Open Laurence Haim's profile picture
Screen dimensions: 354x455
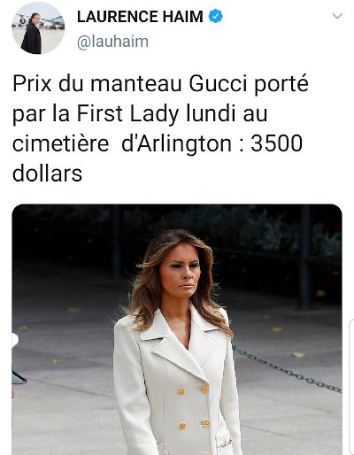tap(38, 27)
